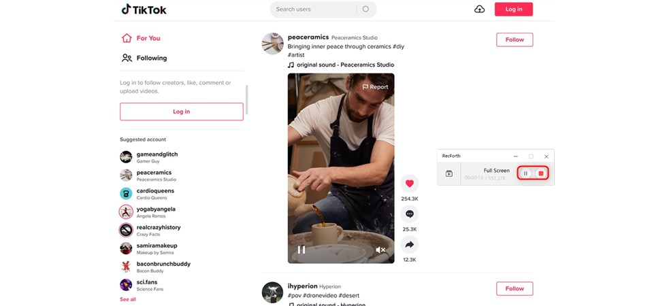
Task: Open original sound - Peaceramics Studio link
Action: pyautogui.click(x=341, y=65)
